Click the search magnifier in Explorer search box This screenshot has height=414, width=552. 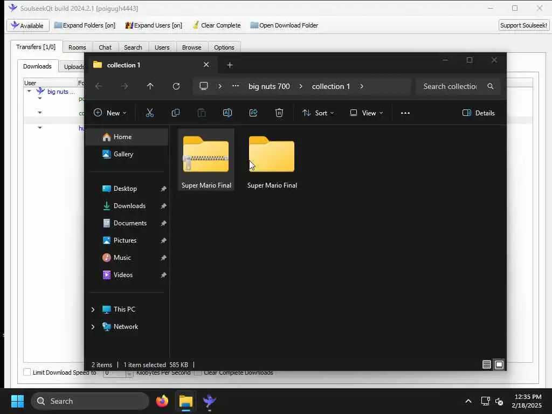(x=491, y=86)
